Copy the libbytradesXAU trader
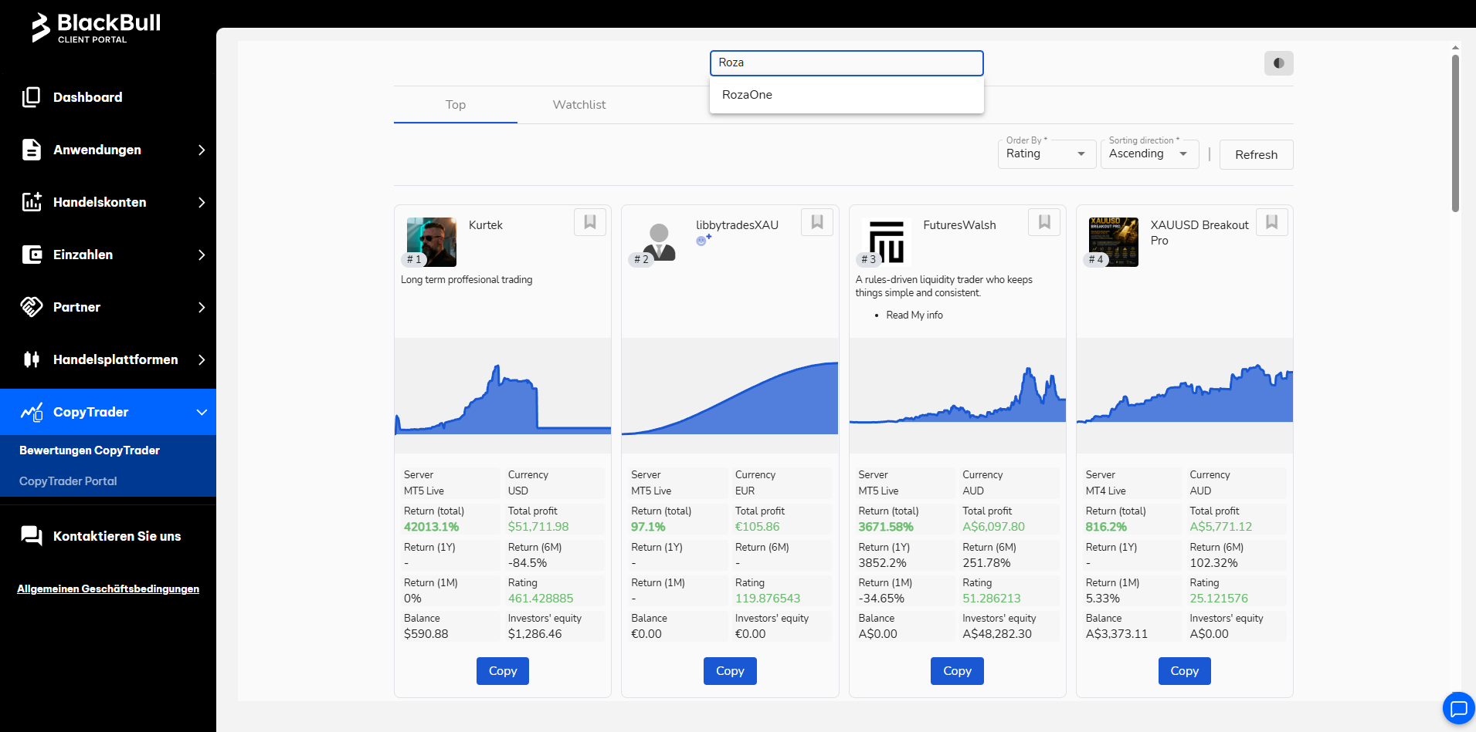1476x732 pixels. (730, 671)
